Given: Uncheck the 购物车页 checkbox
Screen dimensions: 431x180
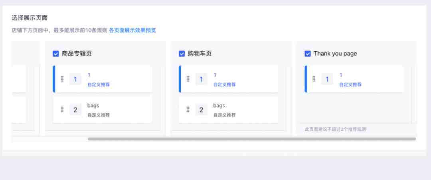Looking at the screenshot, I should tap(182, 54).
